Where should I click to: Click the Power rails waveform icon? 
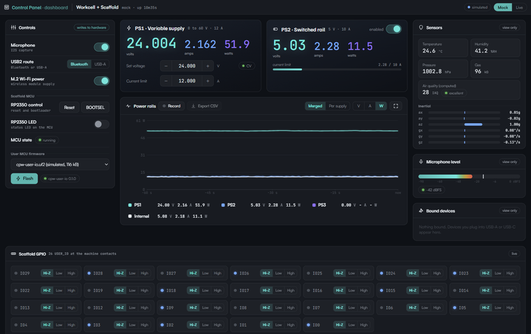[129, 106]
